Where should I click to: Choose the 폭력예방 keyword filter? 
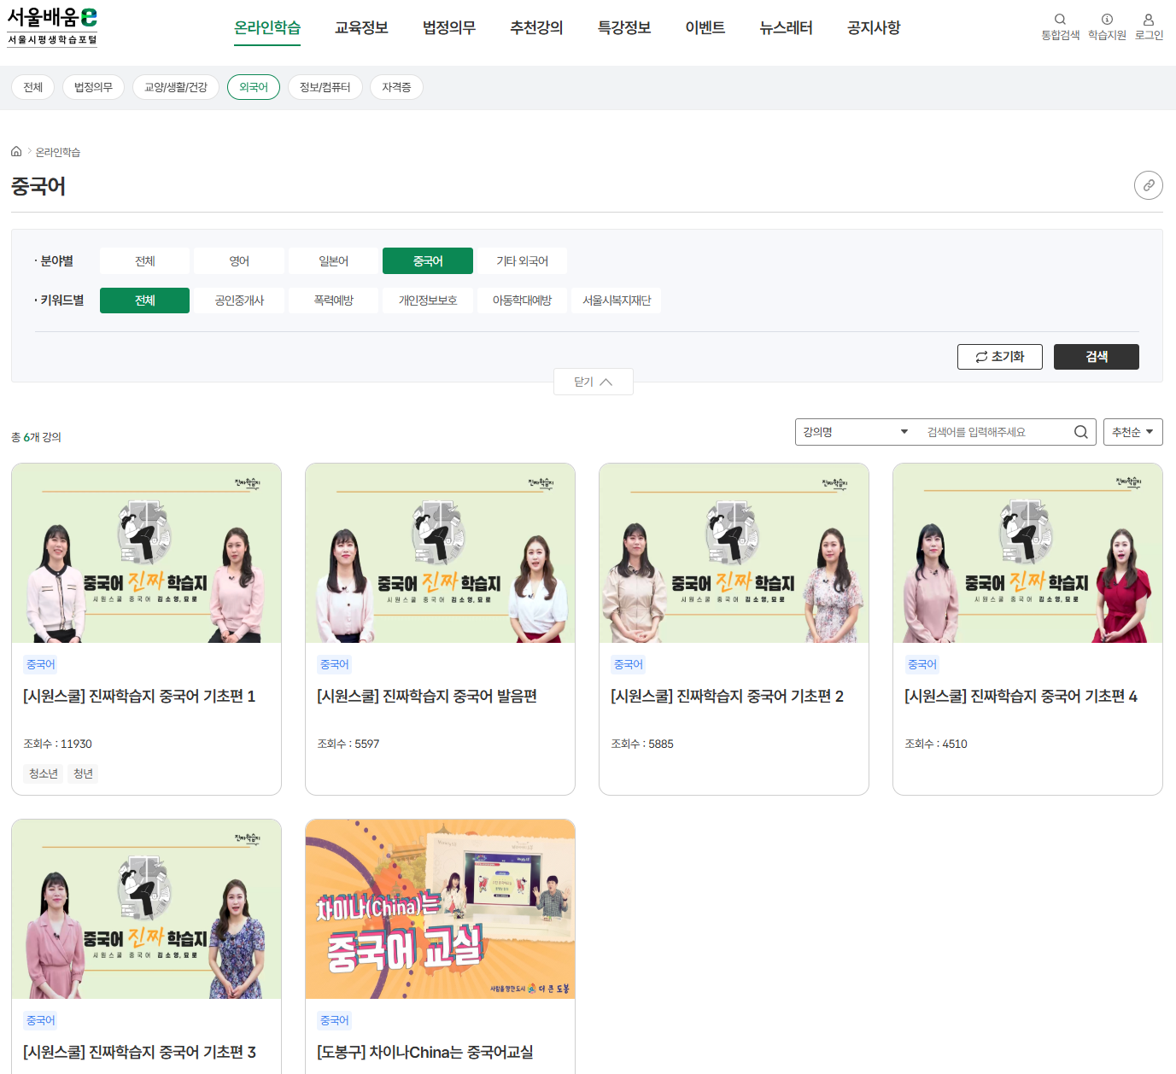334,301
